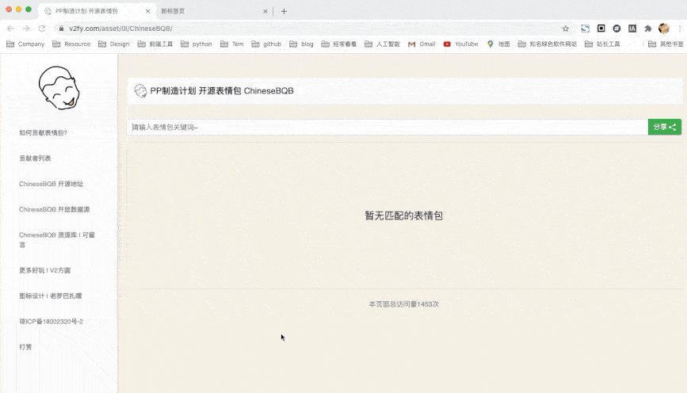Open the Gmail bookmark

coord(422,44)
